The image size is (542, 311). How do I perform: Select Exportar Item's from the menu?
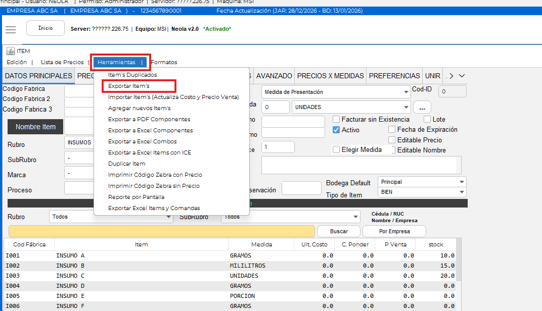pyautogui.click(x=129, y=86)
